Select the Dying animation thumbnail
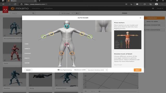Screen dimensions: 166x93 [40, 80]
